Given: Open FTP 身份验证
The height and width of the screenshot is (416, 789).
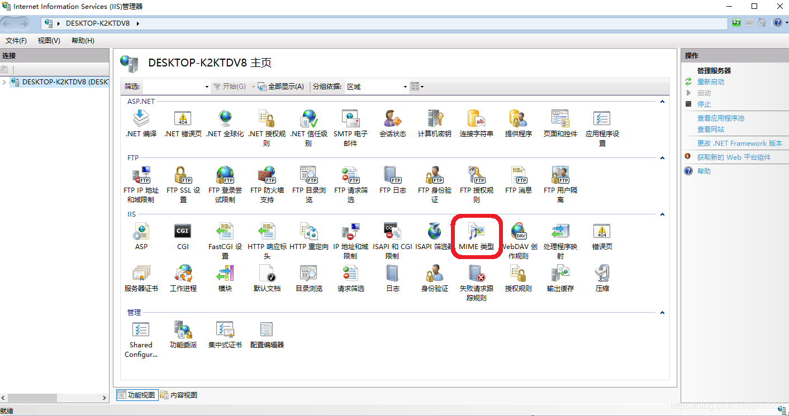Looking at the screenshot, I should [435, 184].
